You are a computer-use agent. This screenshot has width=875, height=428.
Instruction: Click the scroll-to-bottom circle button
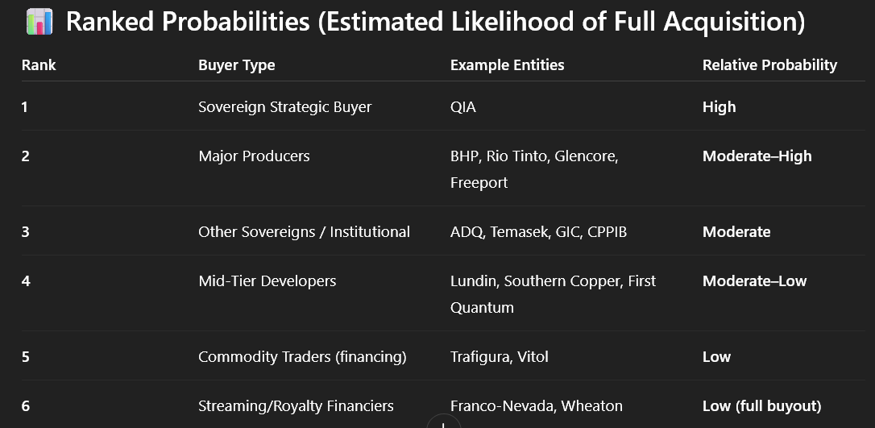click(x=442, y=422)
